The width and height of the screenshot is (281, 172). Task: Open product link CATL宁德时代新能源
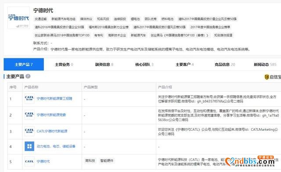pos(52,131)
